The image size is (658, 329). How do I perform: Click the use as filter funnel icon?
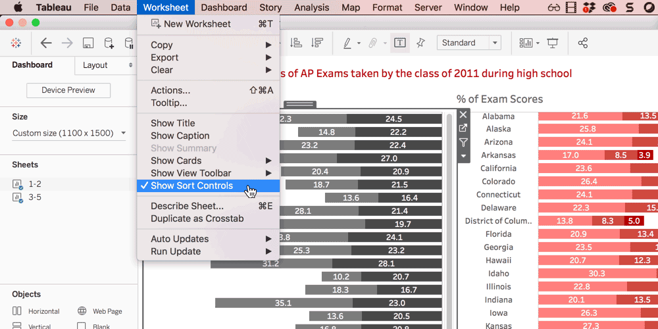[x=463, y=143]
